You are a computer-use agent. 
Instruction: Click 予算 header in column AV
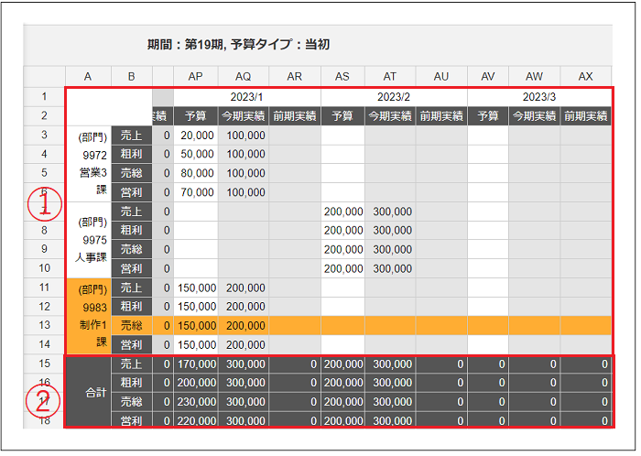point(488,116)
